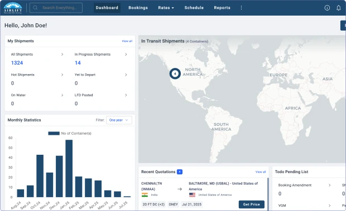This screenshot has height=211, width=346.
Task: Open notifications bell icon
Action: [x=339, y=8]
